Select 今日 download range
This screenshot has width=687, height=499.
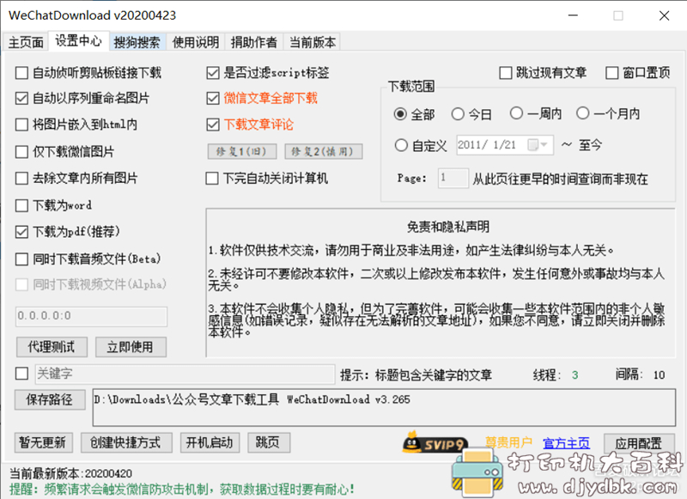tap(458, 114)
